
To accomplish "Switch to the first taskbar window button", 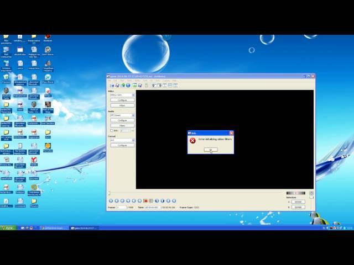I will (x=54, y=228).
